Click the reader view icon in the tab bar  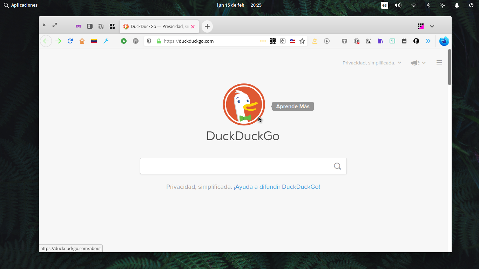click(90, 26)
